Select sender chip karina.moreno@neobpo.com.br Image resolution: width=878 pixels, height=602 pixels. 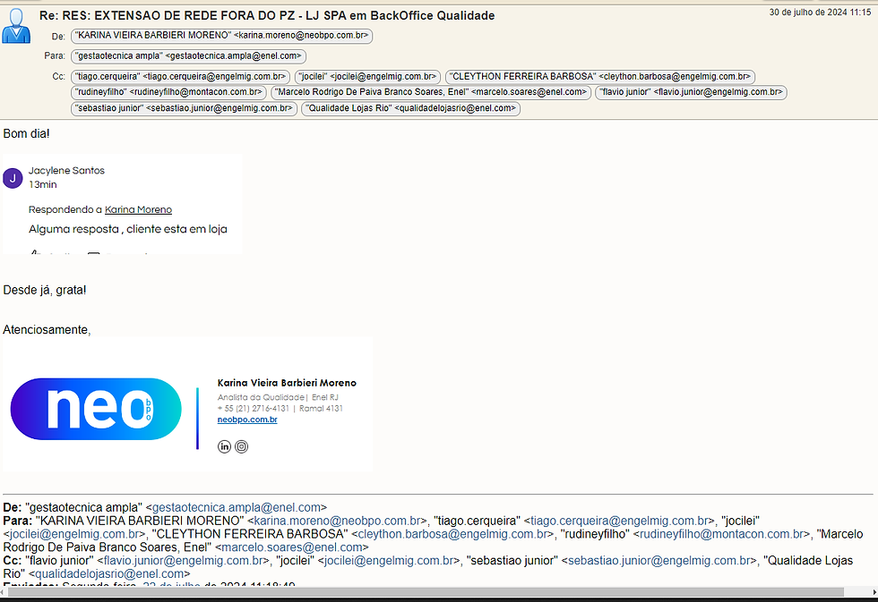(222, 36)
